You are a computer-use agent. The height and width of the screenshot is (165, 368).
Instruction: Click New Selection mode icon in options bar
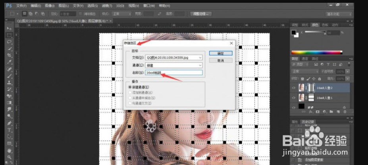[24, 14]
